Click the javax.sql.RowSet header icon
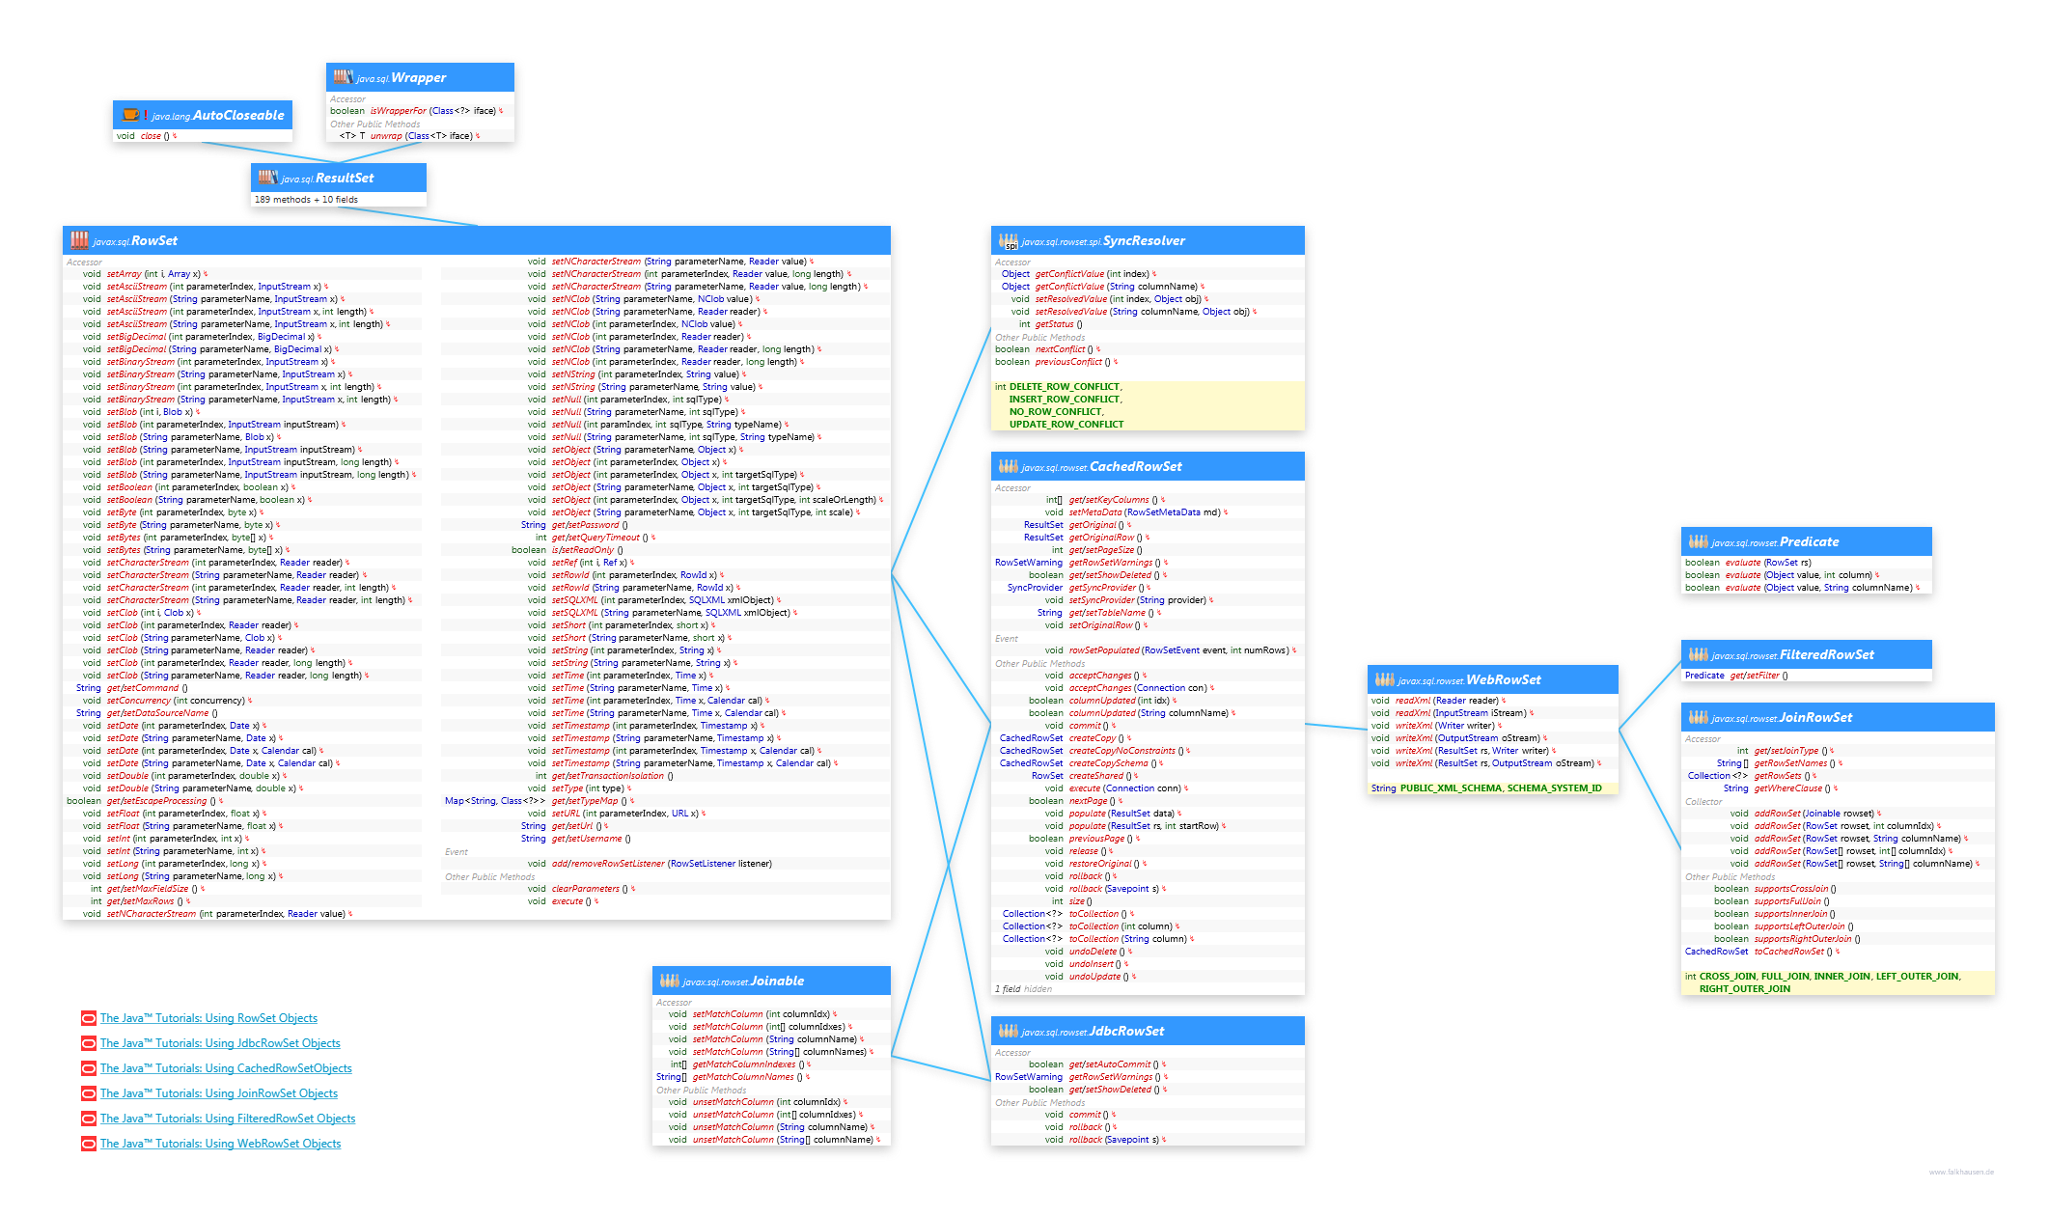Image resolution: width=2049 pixels, height=1216 pixels. tap(79, 239)
